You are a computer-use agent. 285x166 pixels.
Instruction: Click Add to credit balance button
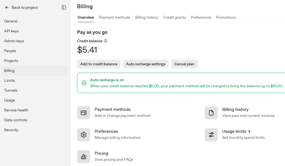(x=99, y=64)
